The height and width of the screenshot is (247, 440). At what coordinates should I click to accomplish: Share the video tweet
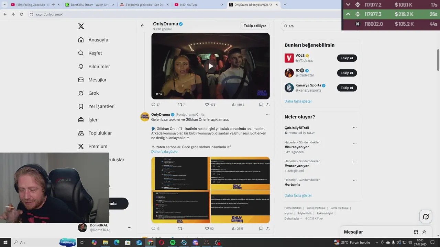point(268,105)
